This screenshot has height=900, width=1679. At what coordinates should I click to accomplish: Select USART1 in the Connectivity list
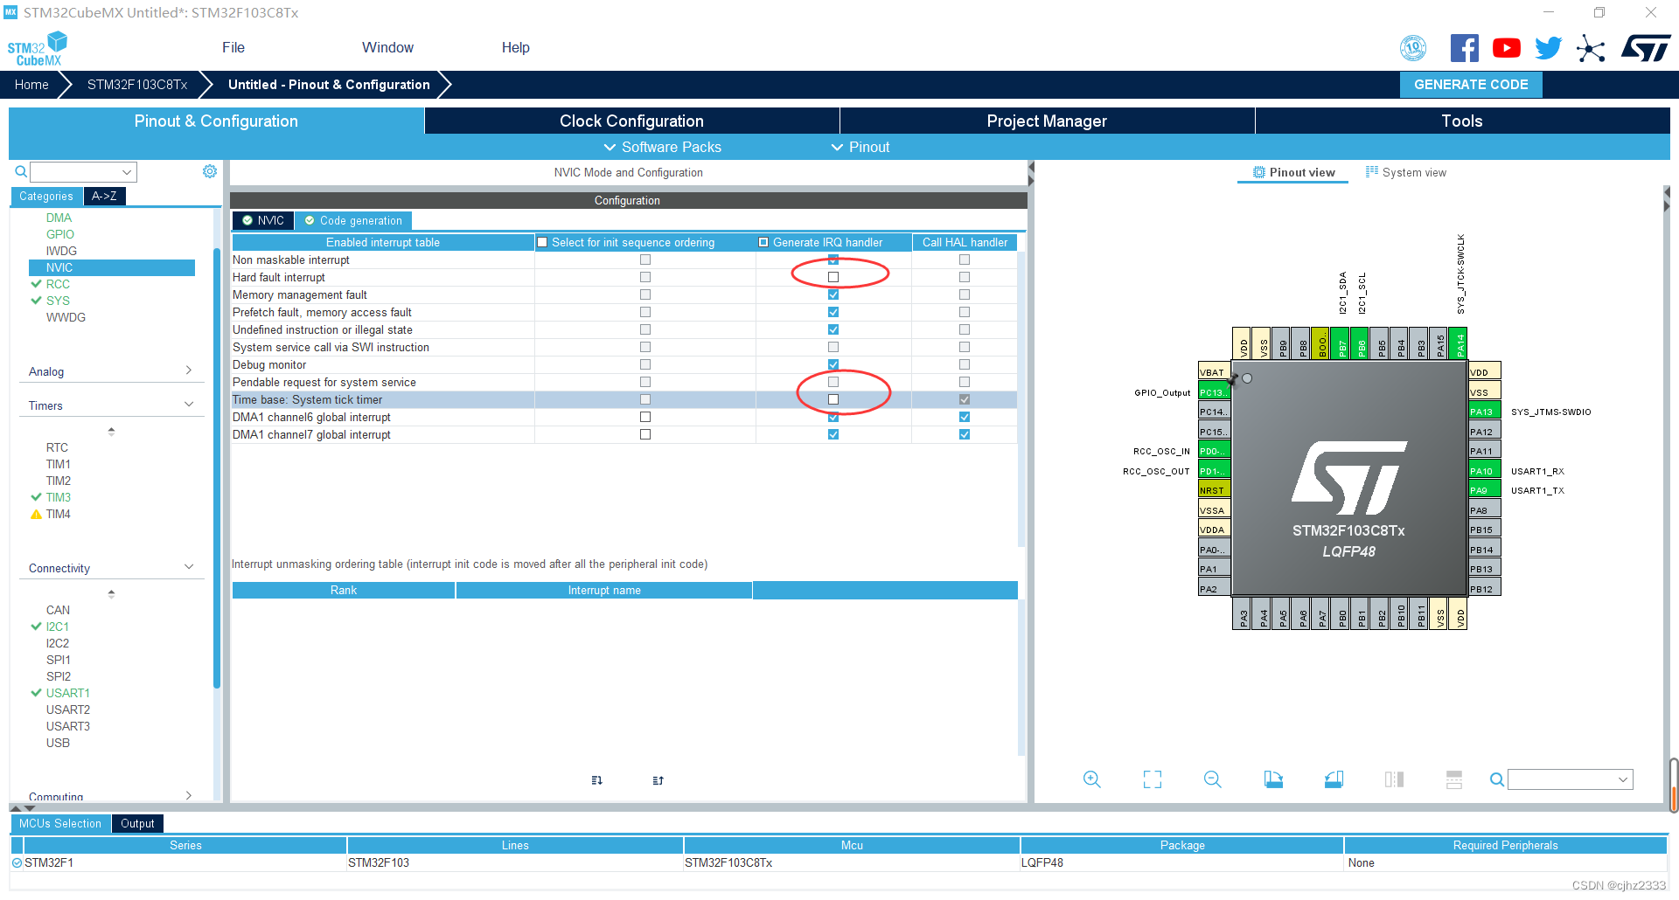coord(67,693)
